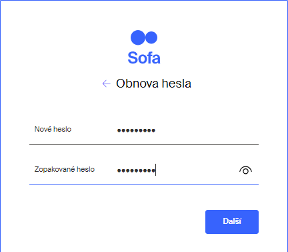The image size is (288, 252).
Task: Click the Další button
Action: 232,222
